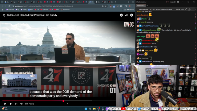Image resolution: width=197 pixels, height=111 pixels.
Task: Open the video info icon
Action: pyautogui.click(x=131, y=15)
